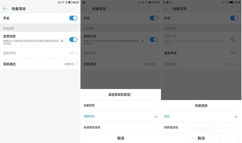This screenshot has width=242, height=143.
Task: Toggle the dimmed 音质还原 switch on right screen
Action: pos(234,40)
